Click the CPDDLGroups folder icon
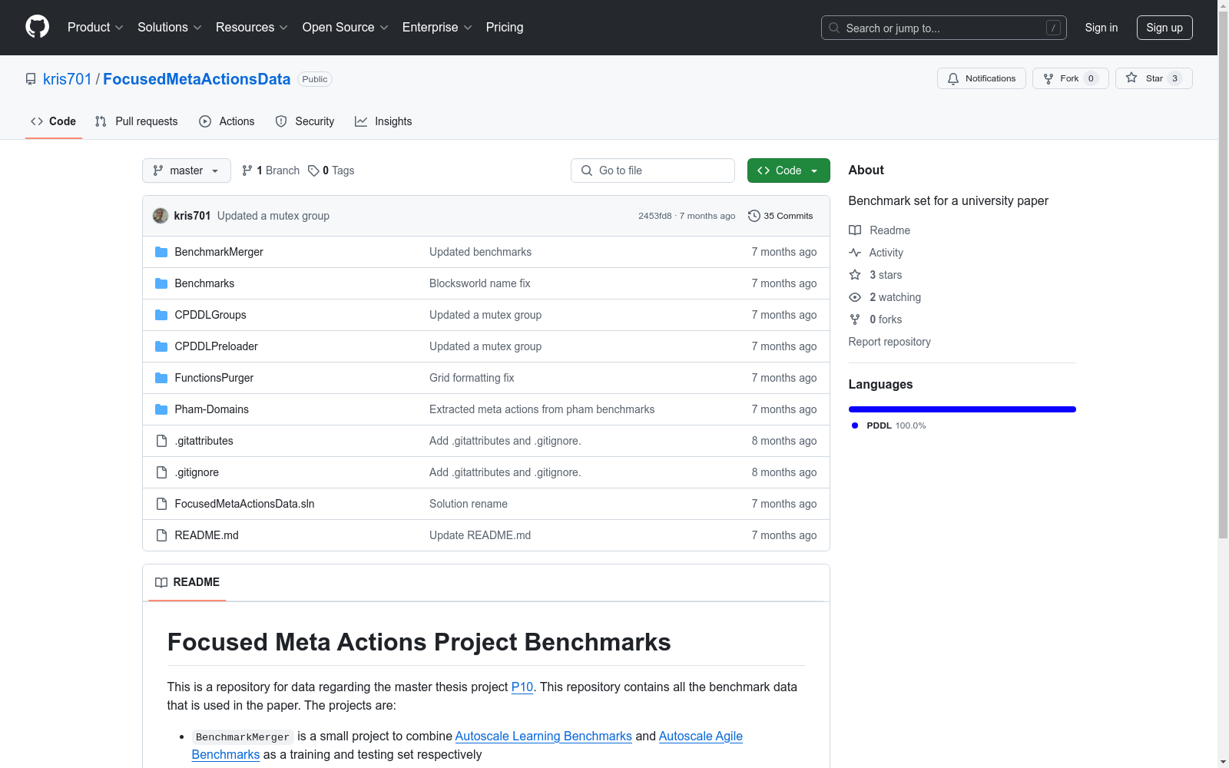Image resolution: width=1229 pixels, height=768 pixels. tap(161, 315)
